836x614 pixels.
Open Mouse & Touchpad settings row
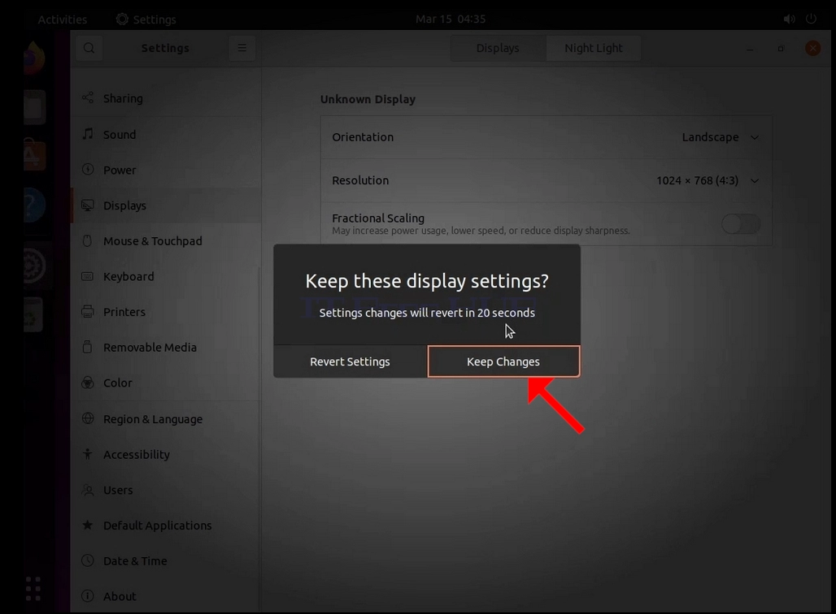[x=165, y=240]
